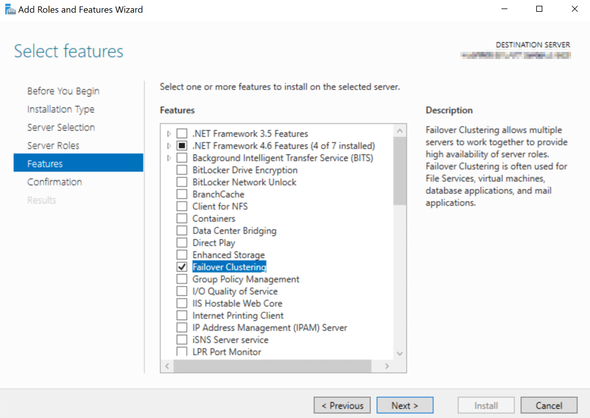Go to the Server Selection step
The height and width of the screenshot is (418, 590).
(x=61, y=127)
